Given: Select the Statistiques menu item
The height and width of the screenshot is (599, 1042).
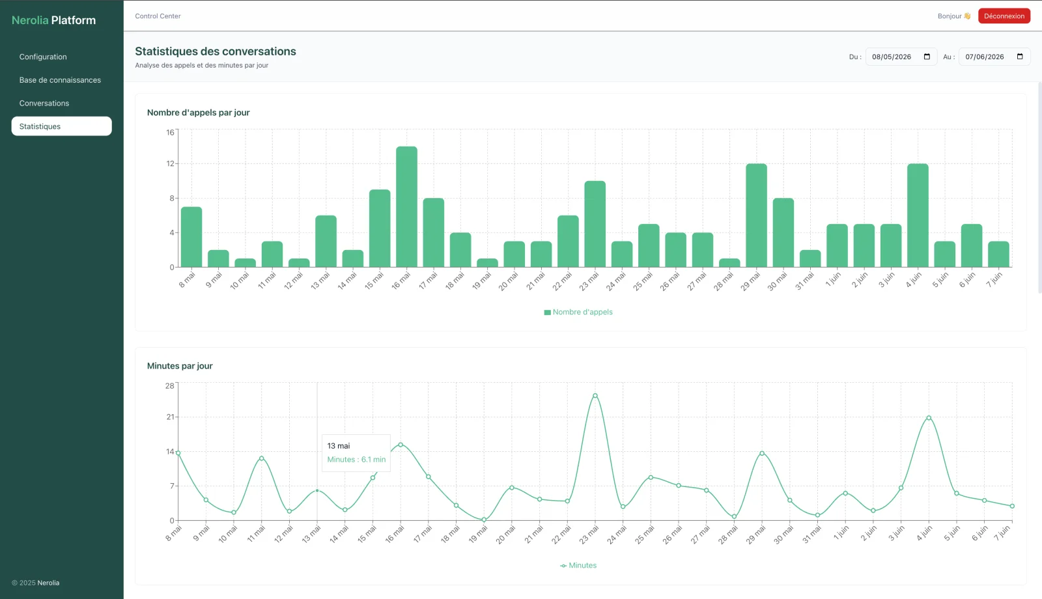Looking at the screenshot, I should [61, 126].
